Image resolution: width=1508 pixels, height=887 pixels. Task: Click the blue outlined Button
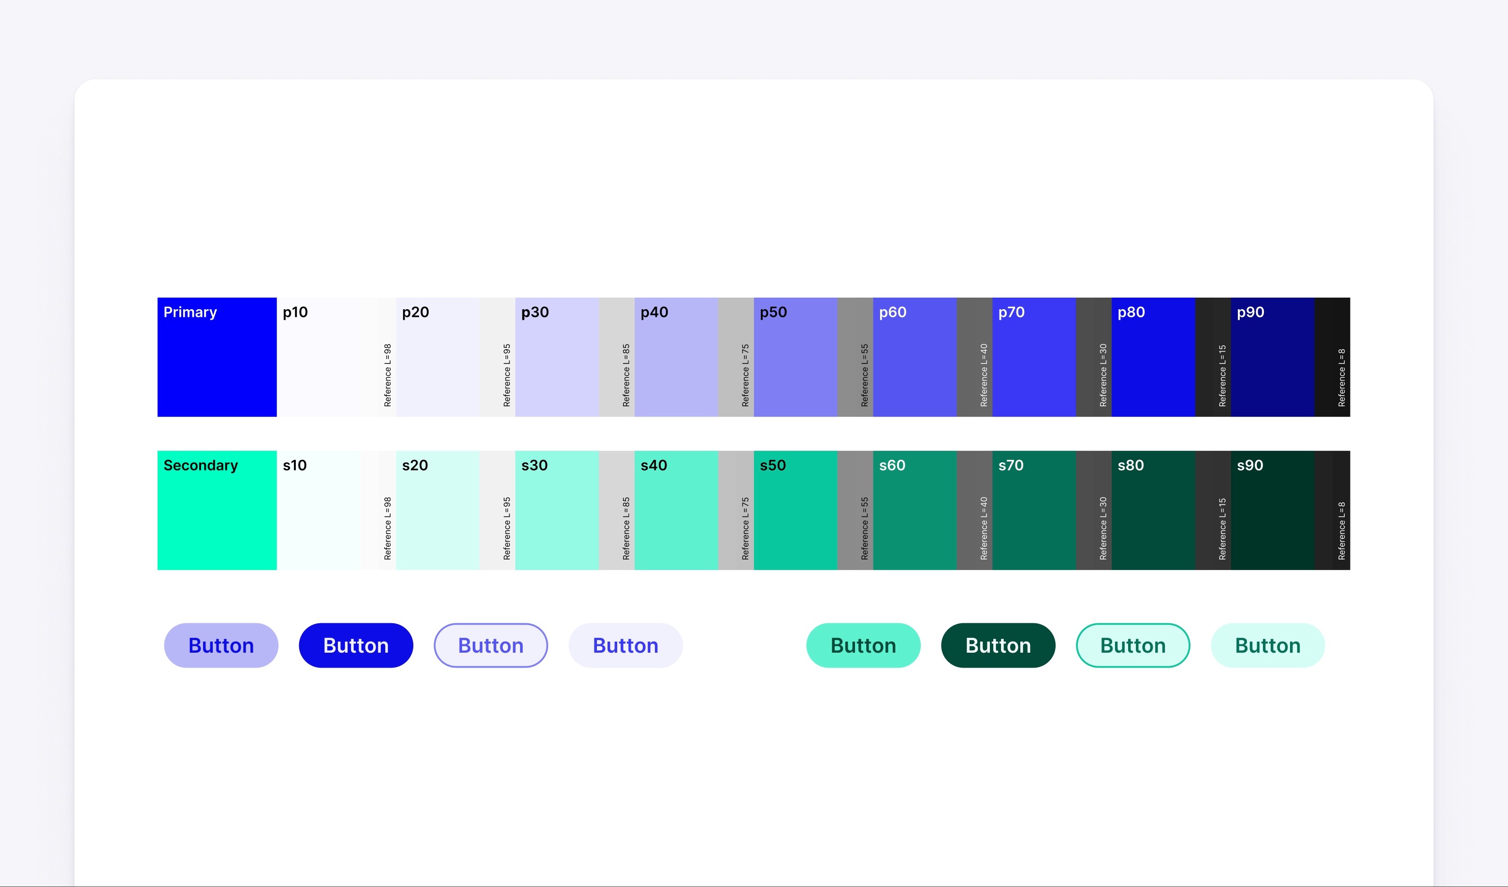click(491, 645)
